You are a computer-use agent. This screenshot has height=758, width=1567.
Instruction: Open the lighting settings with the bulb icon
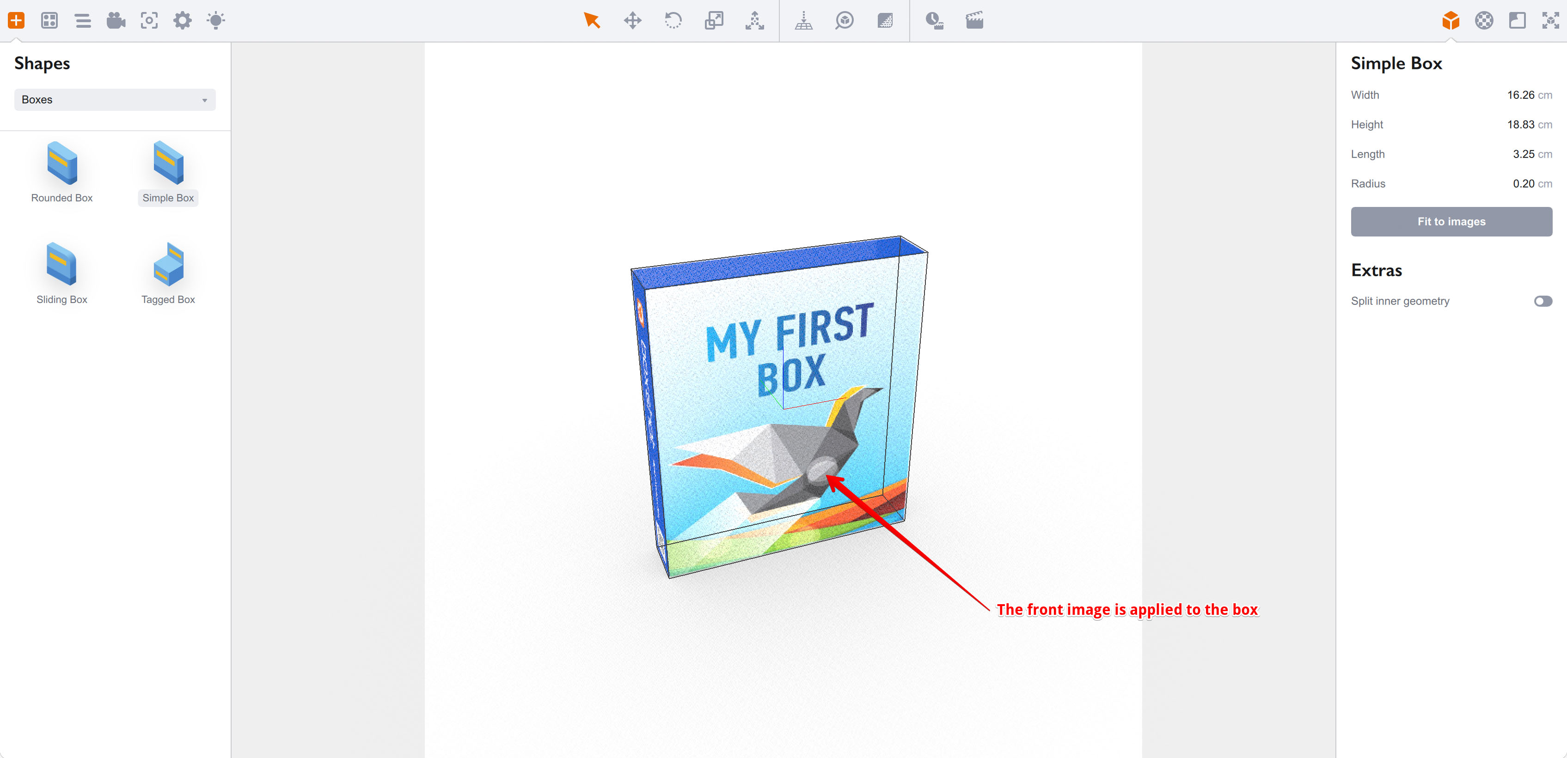(215, 20)
